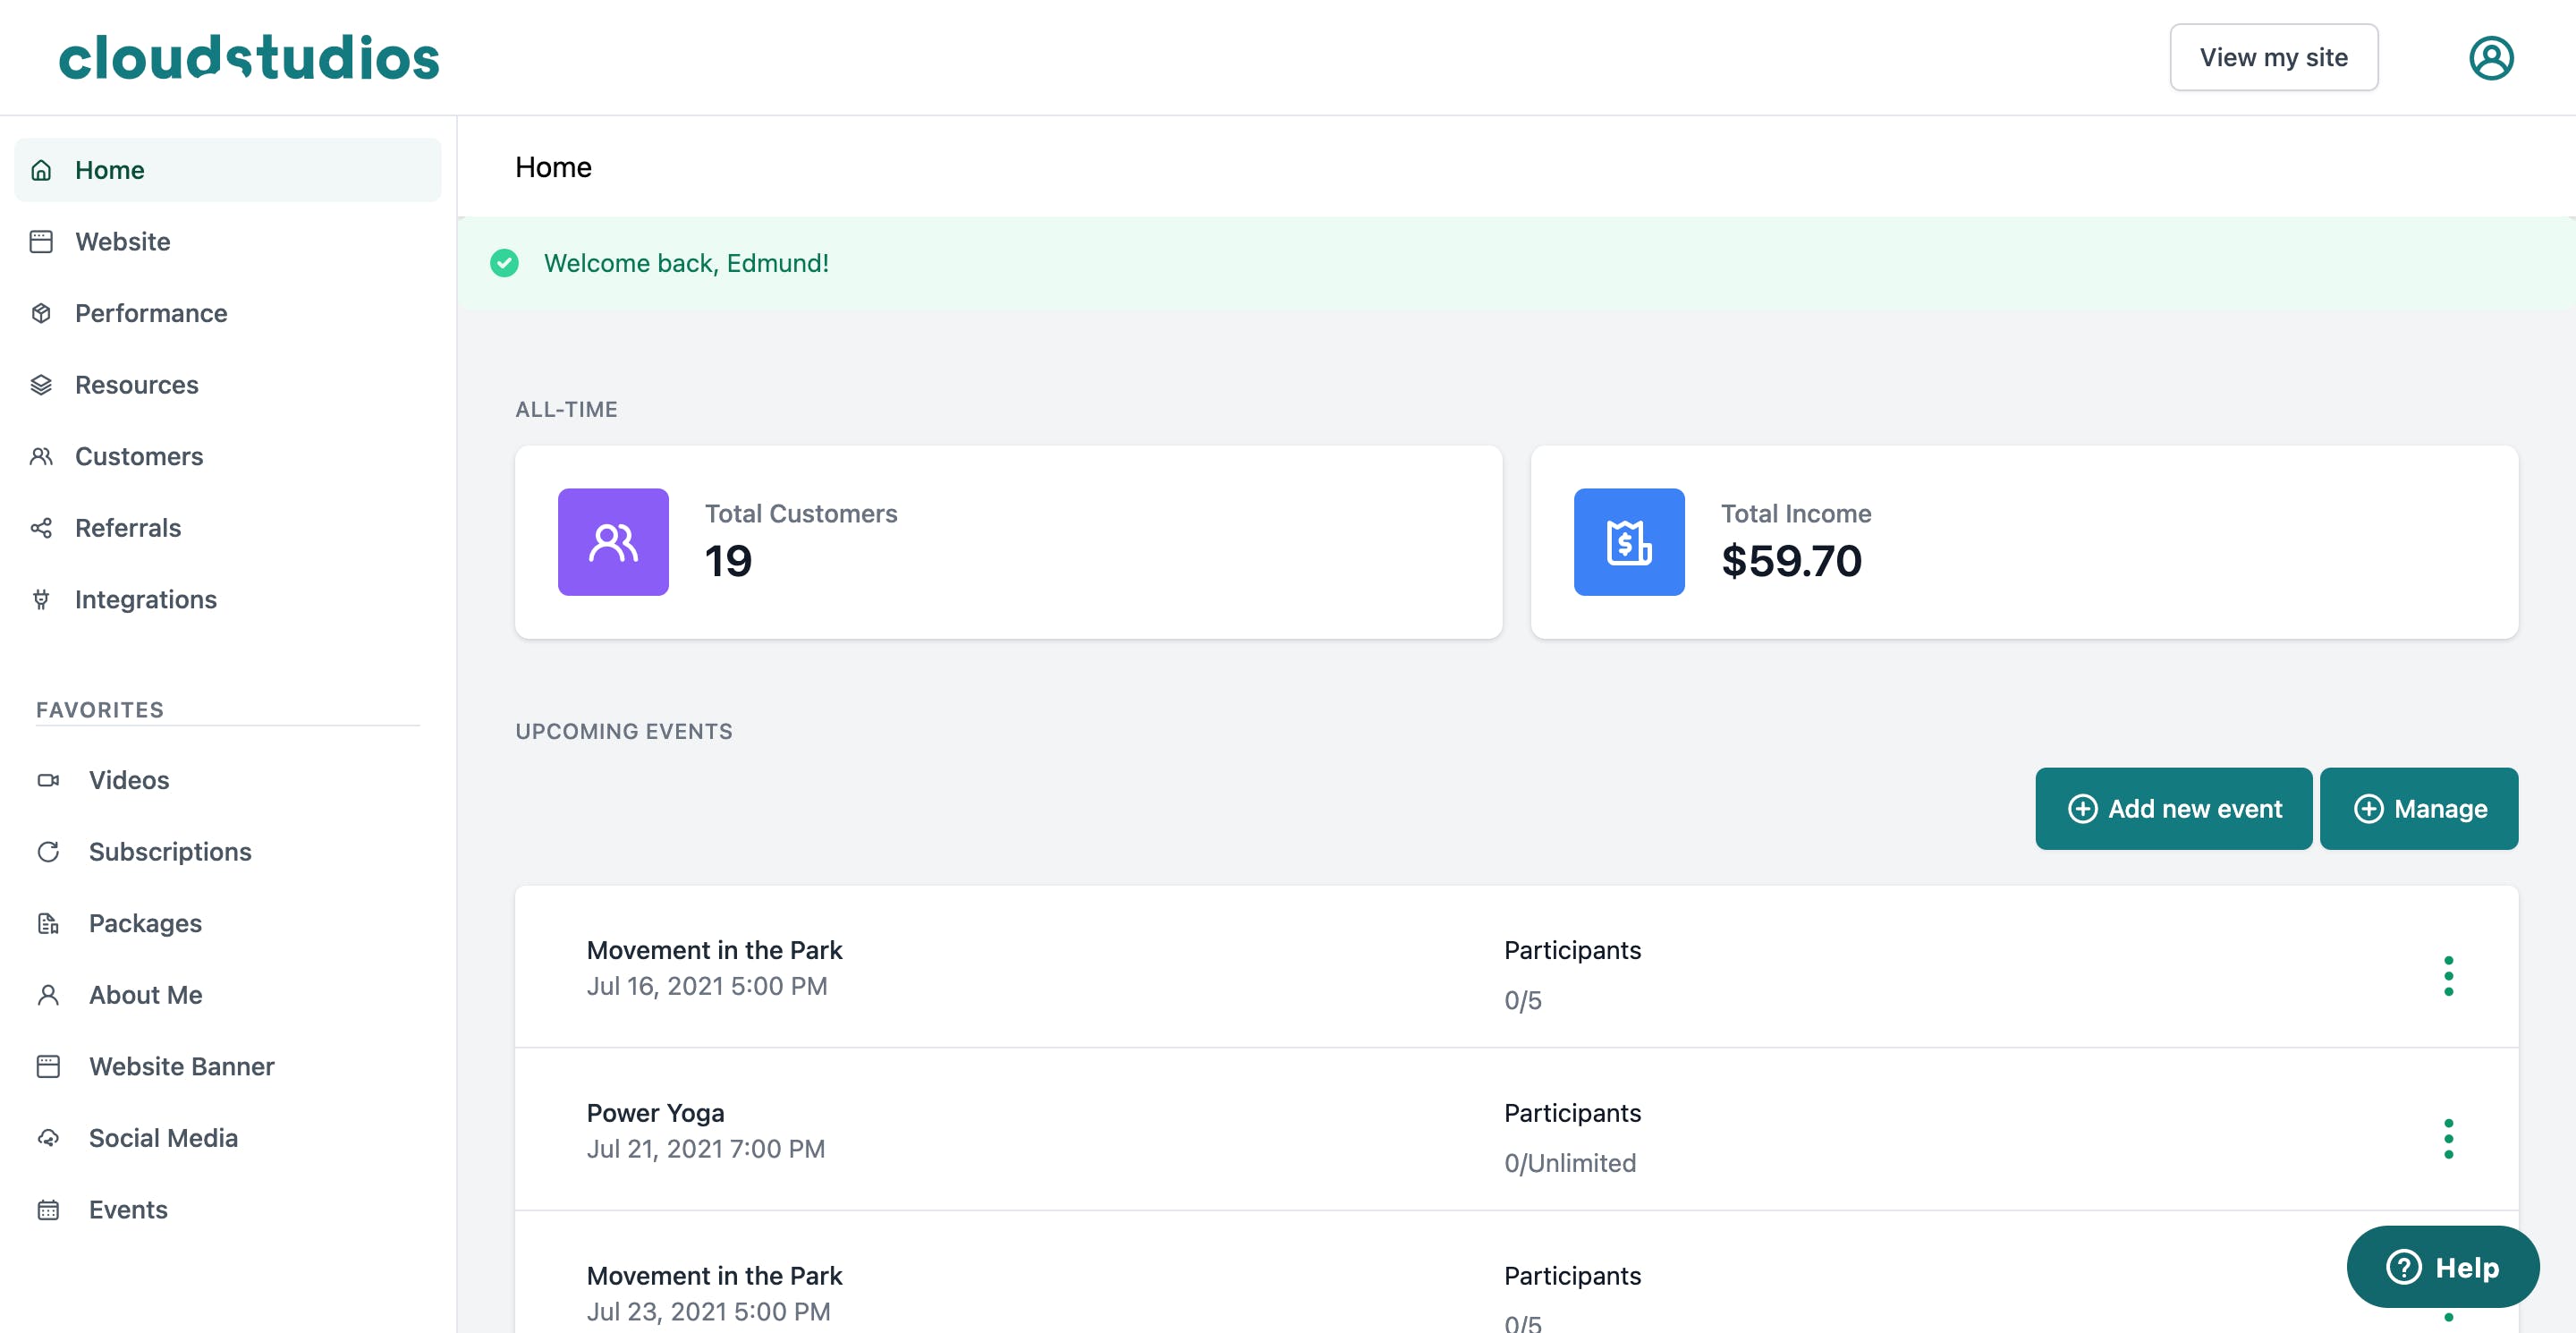Click the blue Total Income receipt icon
The height and width of the screenshot is (1333, 2576).
point(1628,542)
